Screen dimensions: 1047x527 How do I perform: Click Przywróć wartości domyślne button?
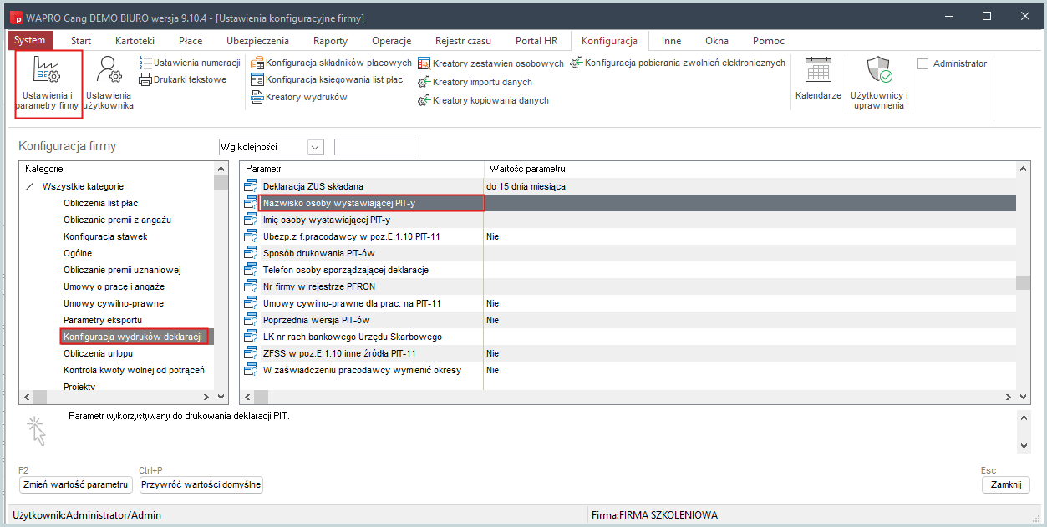[201, 484]
